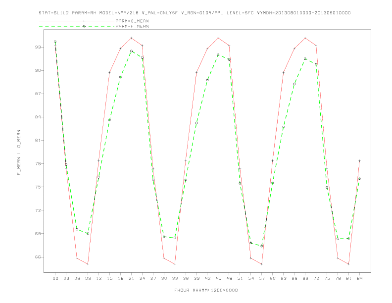Click the red O_MEAN peak marker at hour 45
The width and height of the screenshot is (392, 303).
pos(218,38)
